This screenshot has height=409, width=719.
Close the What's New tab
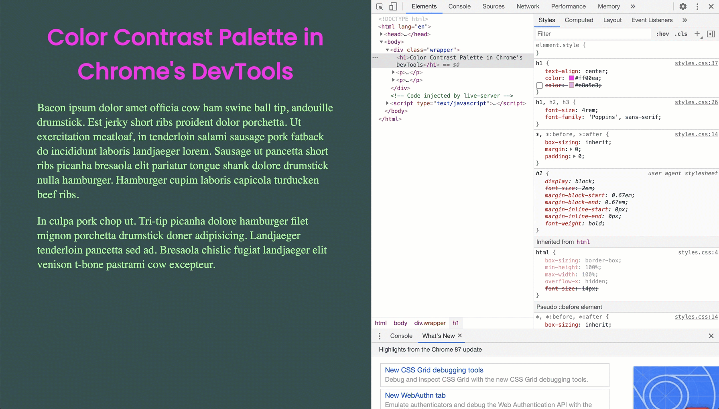coord(460,335)
